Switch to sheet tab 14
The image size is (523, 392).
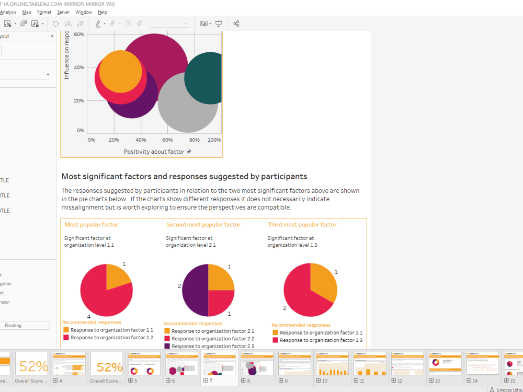pyautogui.click(x=483, y=368)
